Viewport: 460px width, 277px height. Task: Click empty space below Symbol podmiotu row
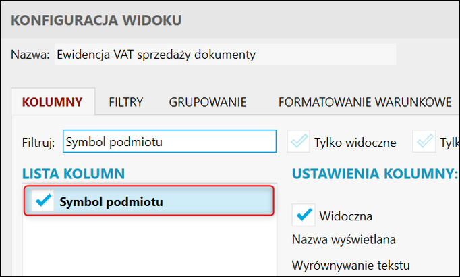(x=148, y=247)
